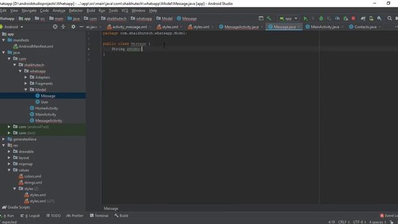Viewport: 398px width, 224px height.
Task: Open the Profiler tool window
Action: pyautogui.click(x=75, y=216)
